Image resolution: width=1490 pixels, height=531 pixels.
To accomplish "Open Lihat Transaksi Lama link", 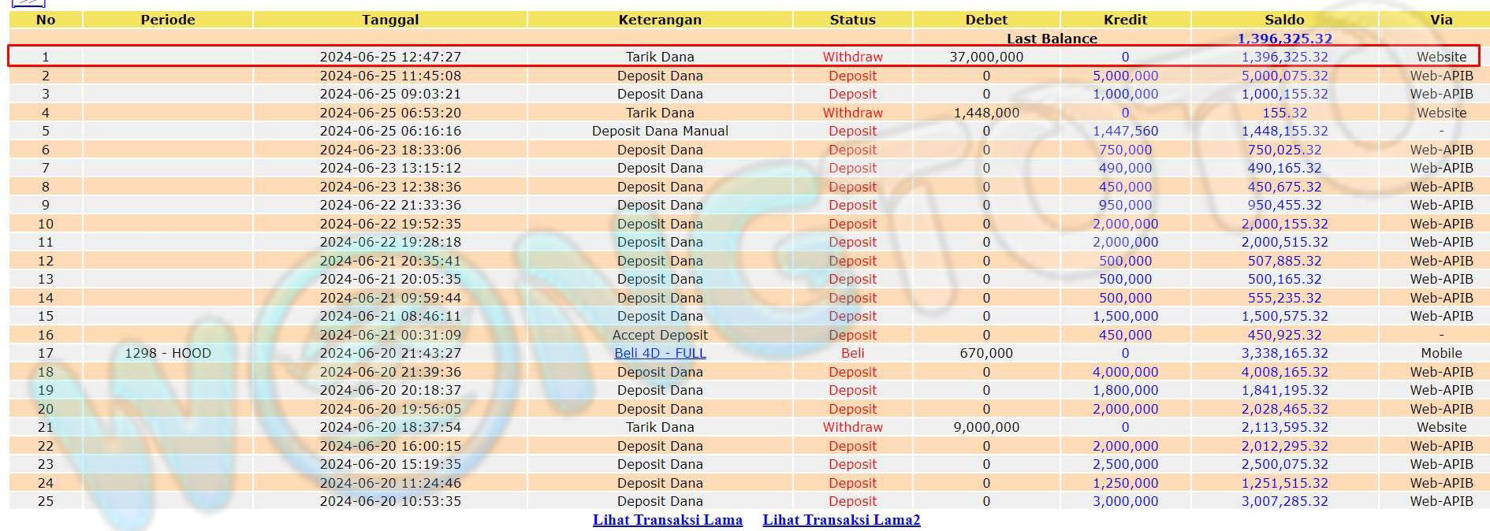I will pos(667,520).
